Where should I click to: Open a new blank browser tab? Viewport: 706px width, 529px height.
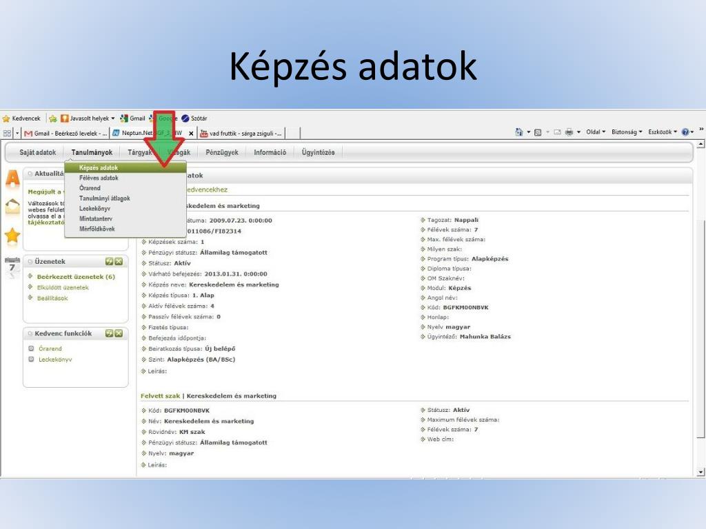click(x=293, y=133)
